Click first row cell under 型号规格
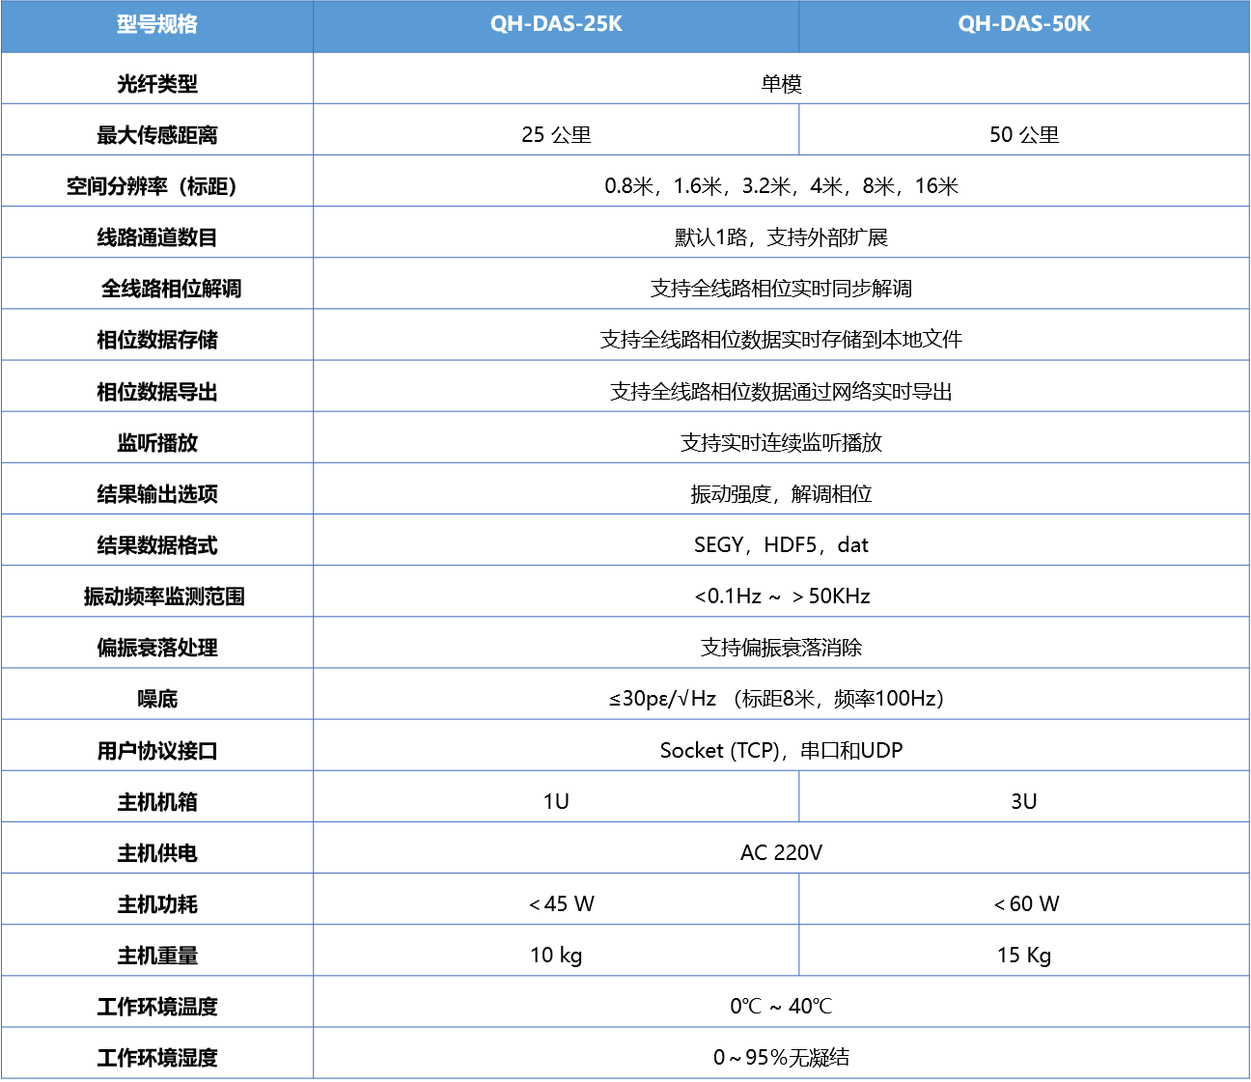1251x1082 pixels. pyautogui.click(x=157, y=77)
